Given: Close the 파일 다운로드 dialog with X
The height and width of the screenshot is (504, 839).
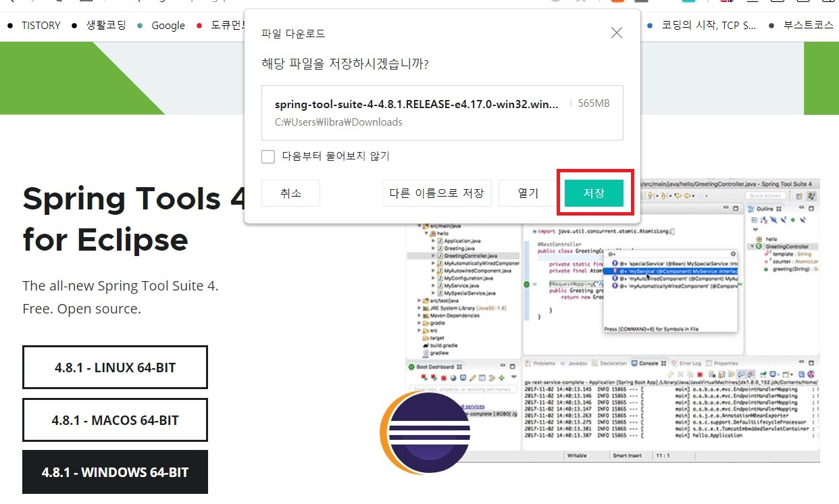Looking at the screenshot, I should 616,32.
